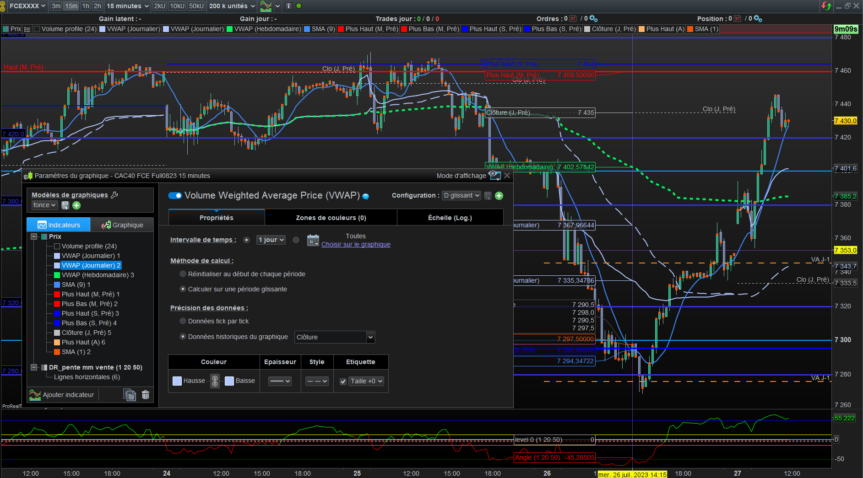The width and height of the screenshot is (863, 478).
Task: Select Réinitialiser au début de chaque période
Action: click(x=183, y=274)
